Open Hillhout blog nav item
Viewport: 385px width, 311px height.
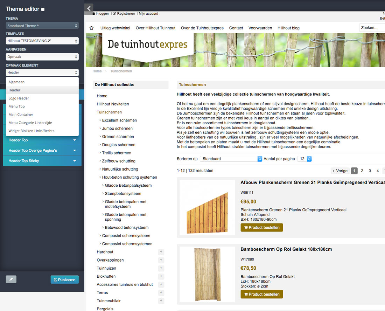point(288,28)
